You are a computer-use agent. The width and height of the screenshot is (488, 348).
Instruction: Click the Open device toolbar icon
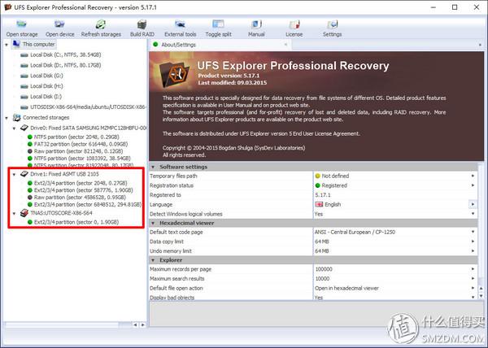(59, 24)
